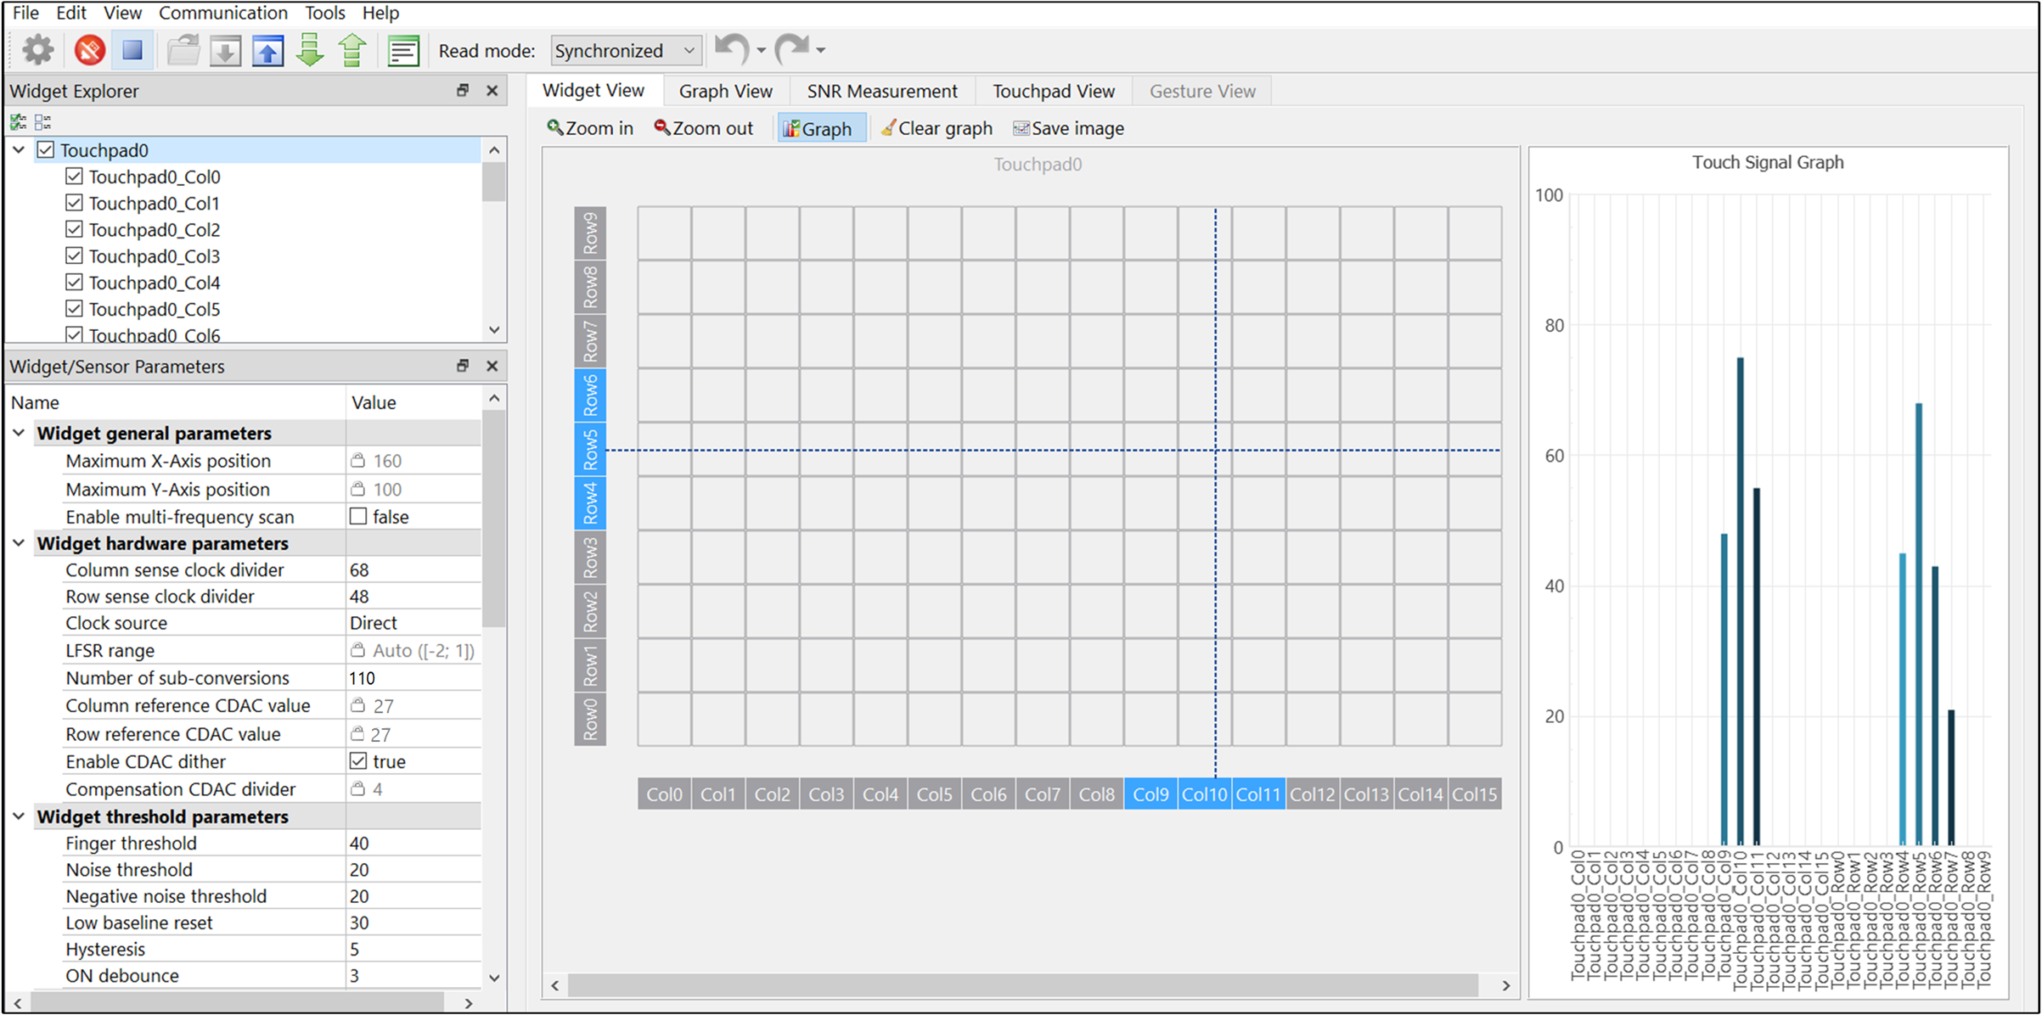
Task: Uncheck Touchpad0_Col2
Action: tap(74, 229)
